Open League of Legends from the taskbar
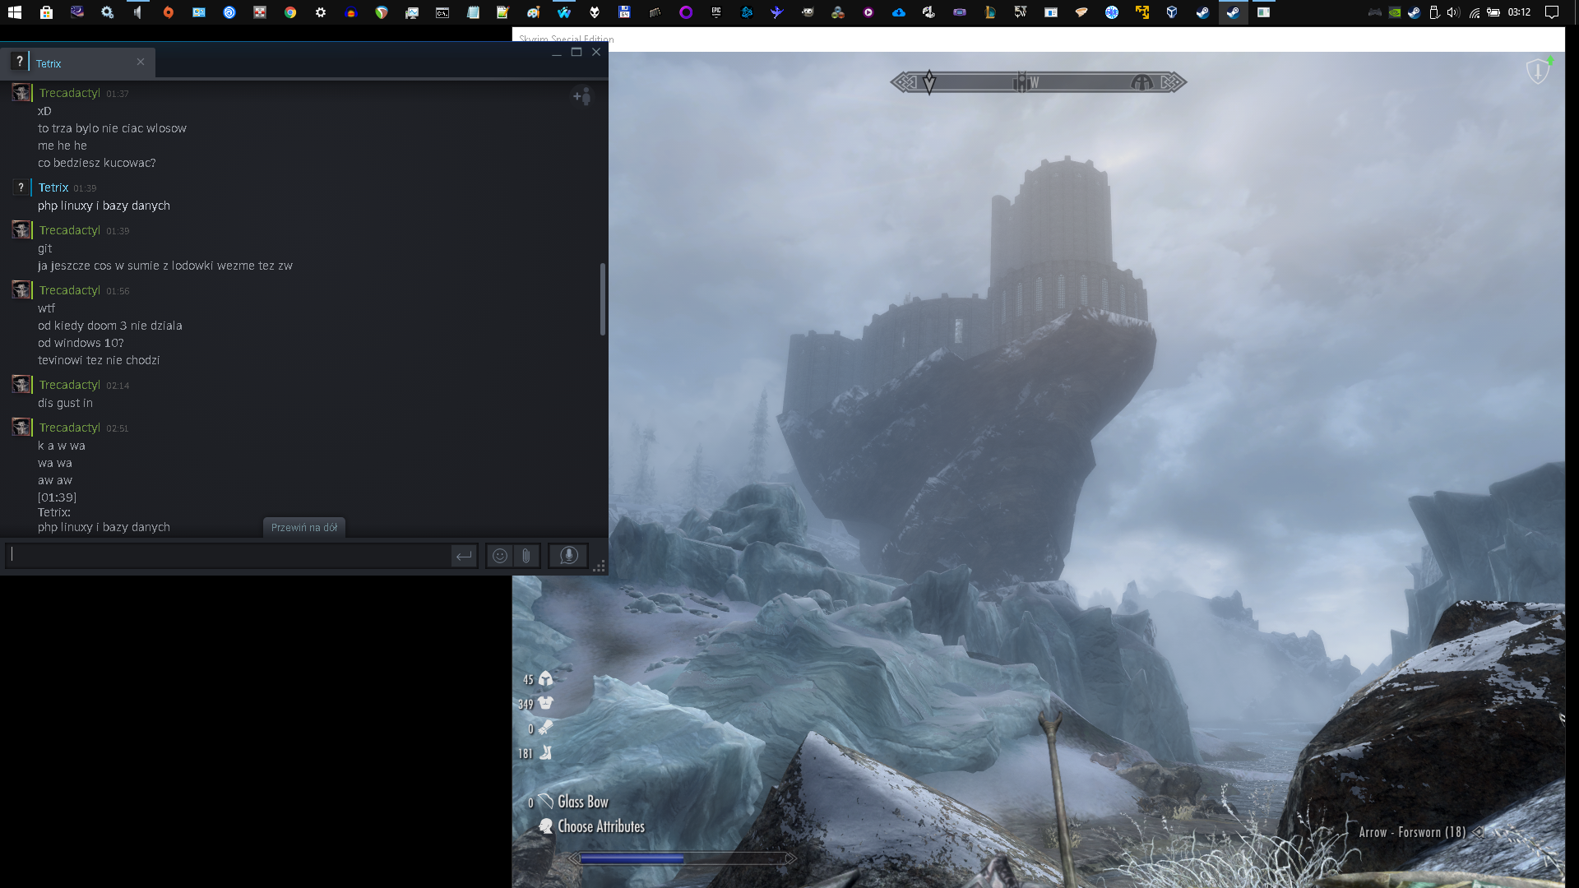This screenshot has height=888, width=1579. [x=990, y=12]
